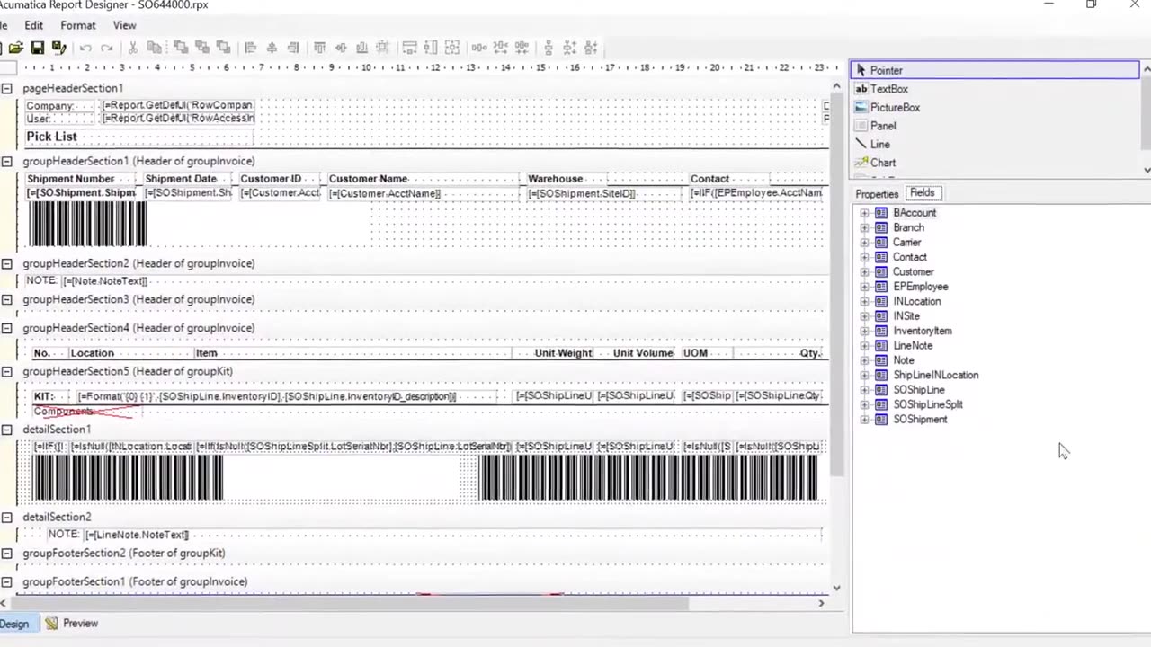The image size is (1151, 647).
Task: Click the Open report folder icon
Action: pyautogui.click(x=16, y=48)
